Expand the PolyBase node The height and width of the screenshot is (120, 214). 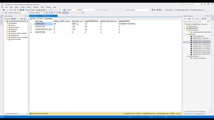[x=7, y=31]
